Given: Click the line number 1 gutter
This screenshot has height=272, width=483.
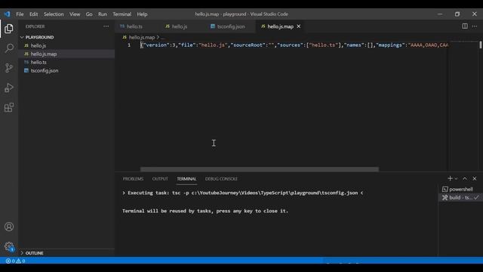Looking at the screenshot, I should [x=129, y=45].
